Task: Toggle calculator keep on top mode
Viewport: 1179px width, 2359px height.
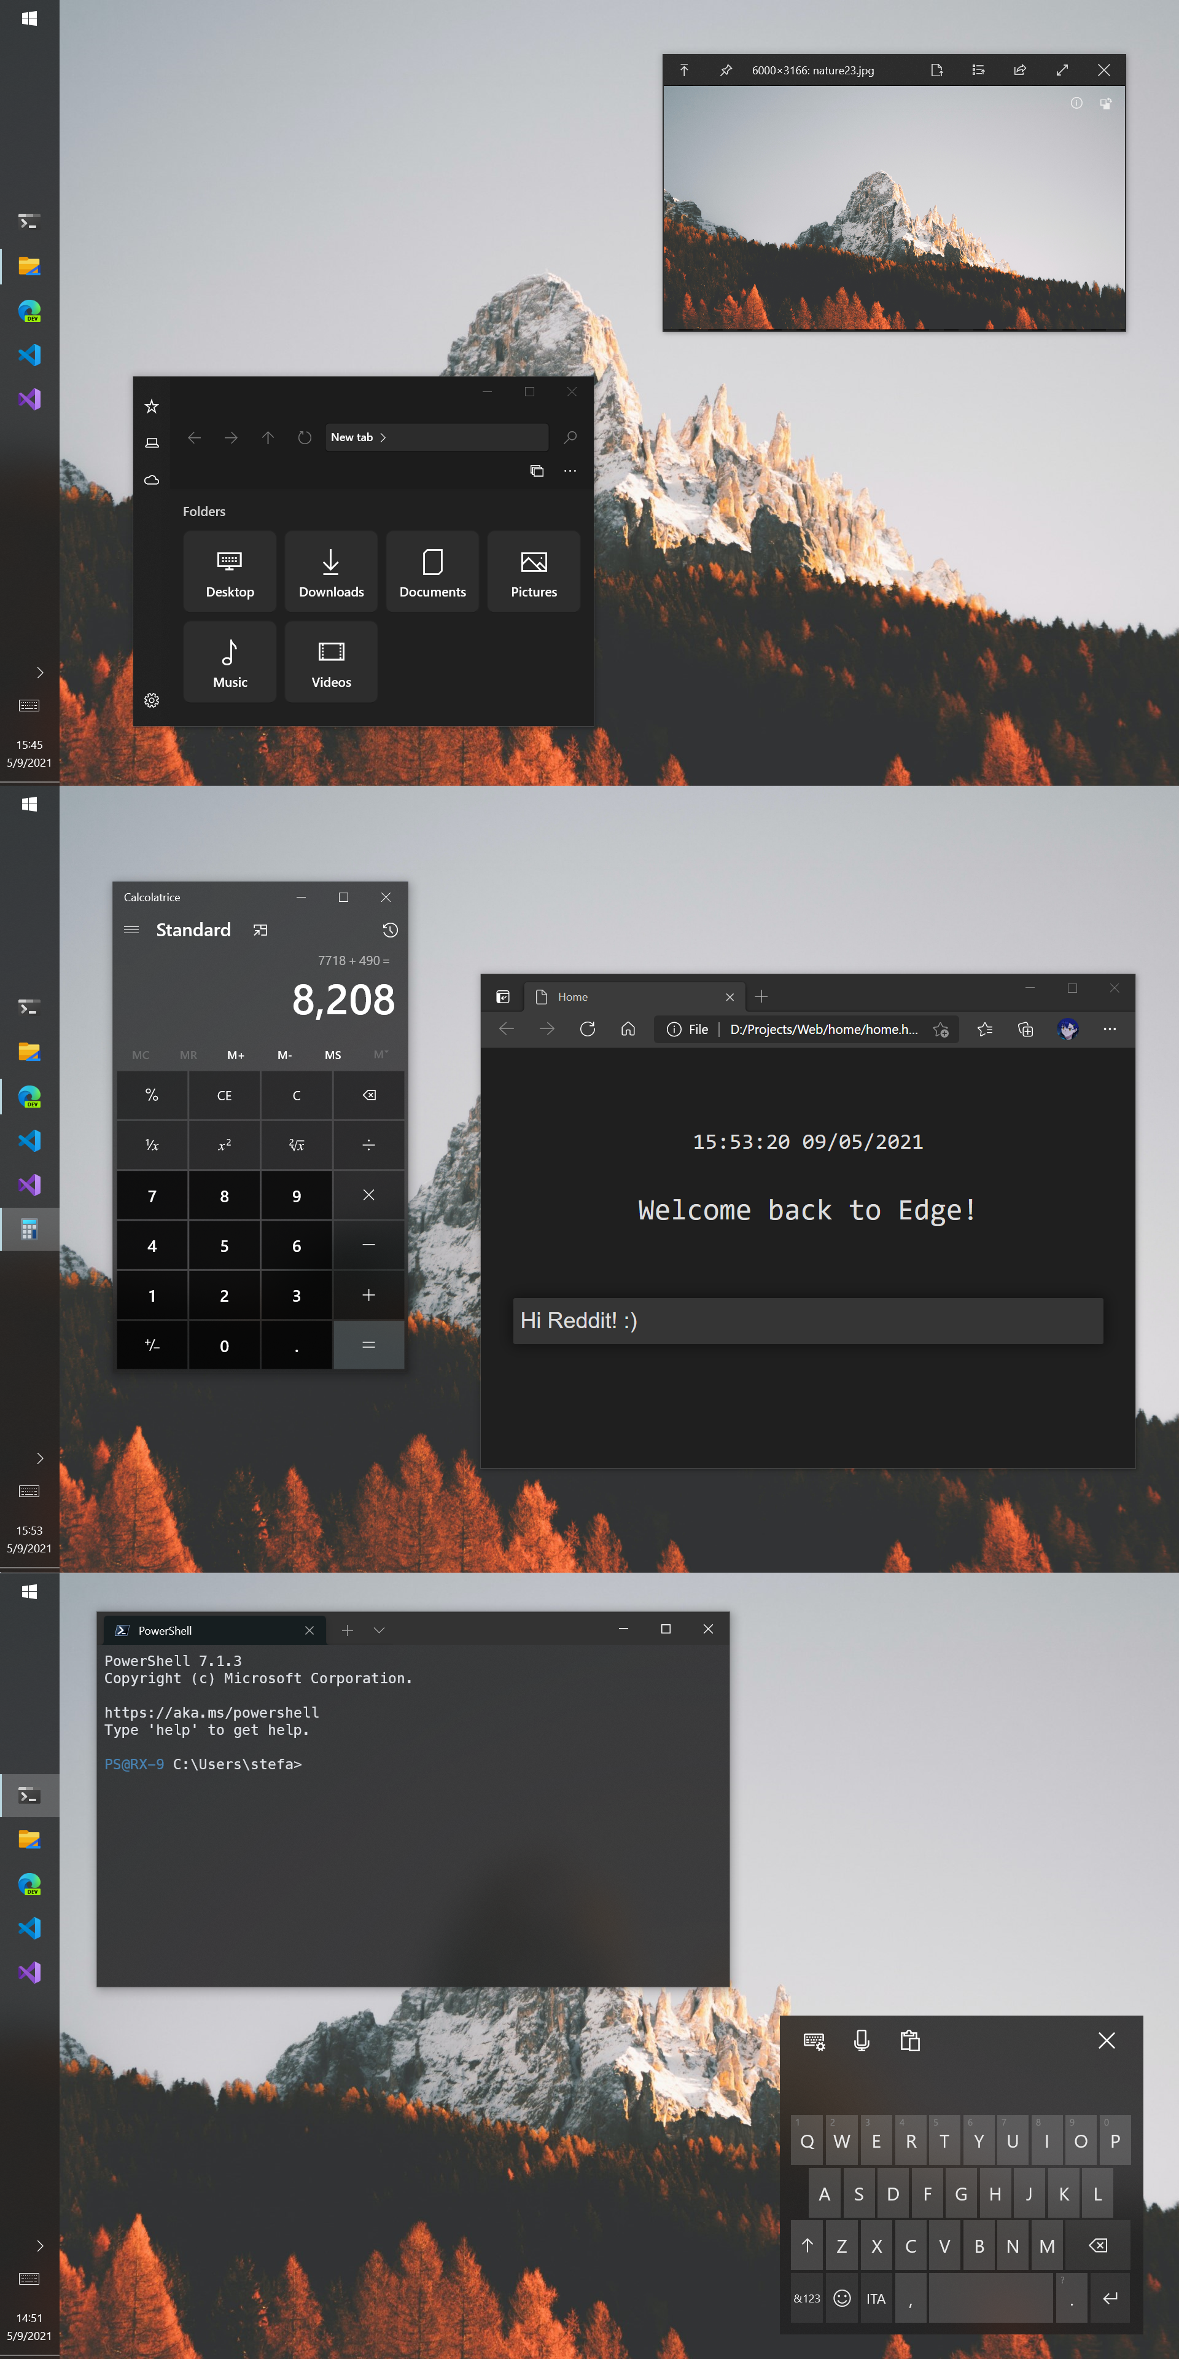Action: point(261,929)
